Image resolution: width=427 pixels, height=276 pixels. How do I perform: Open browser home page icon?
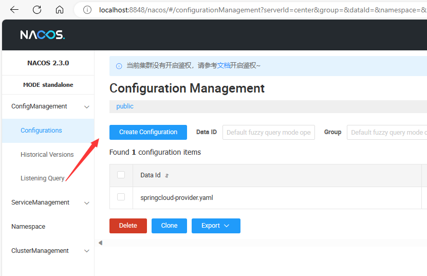tap(60, 10)
